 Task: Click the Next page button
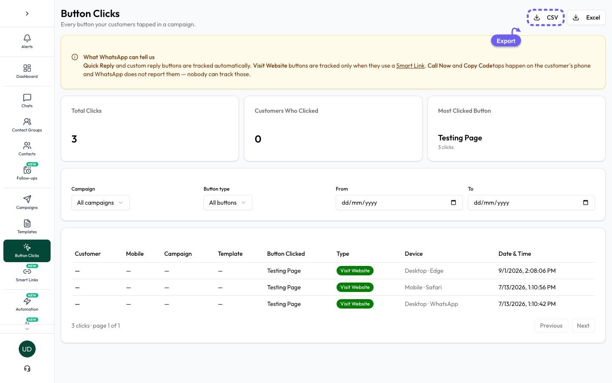point(583,326)
